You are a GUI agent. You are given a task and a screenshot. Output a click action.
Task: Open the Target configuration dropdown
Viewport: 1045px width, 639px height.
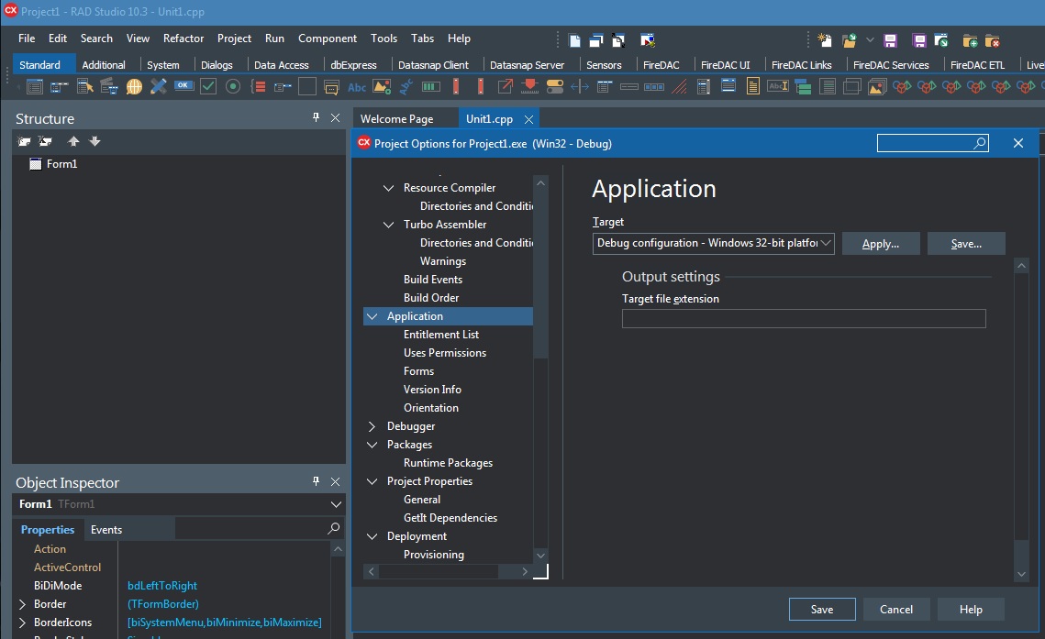[826, 243]
